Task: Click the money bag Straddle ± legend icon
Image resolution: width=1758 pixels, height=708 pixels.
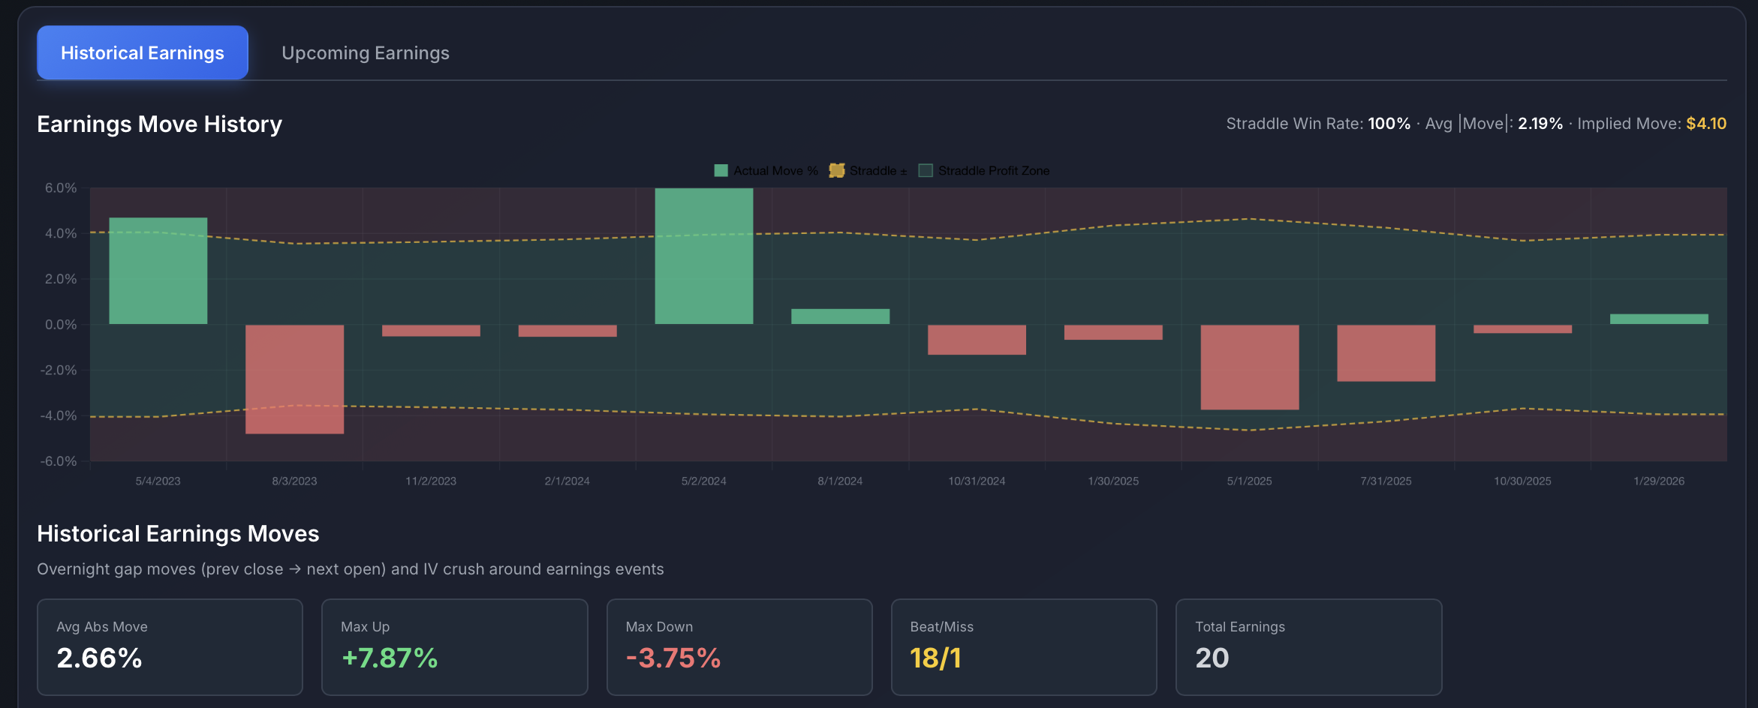Action: [835, 170]
